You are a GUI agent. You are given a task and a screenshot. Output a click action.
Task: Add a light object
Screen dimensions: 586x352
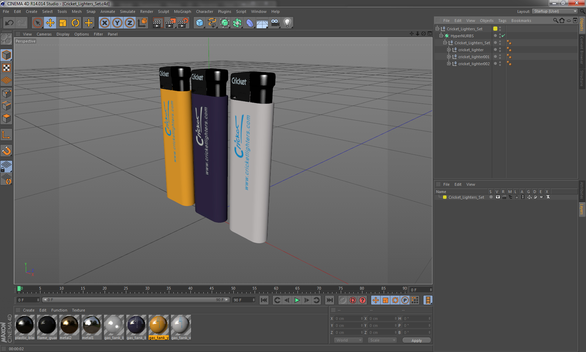(x=287, y=23)
